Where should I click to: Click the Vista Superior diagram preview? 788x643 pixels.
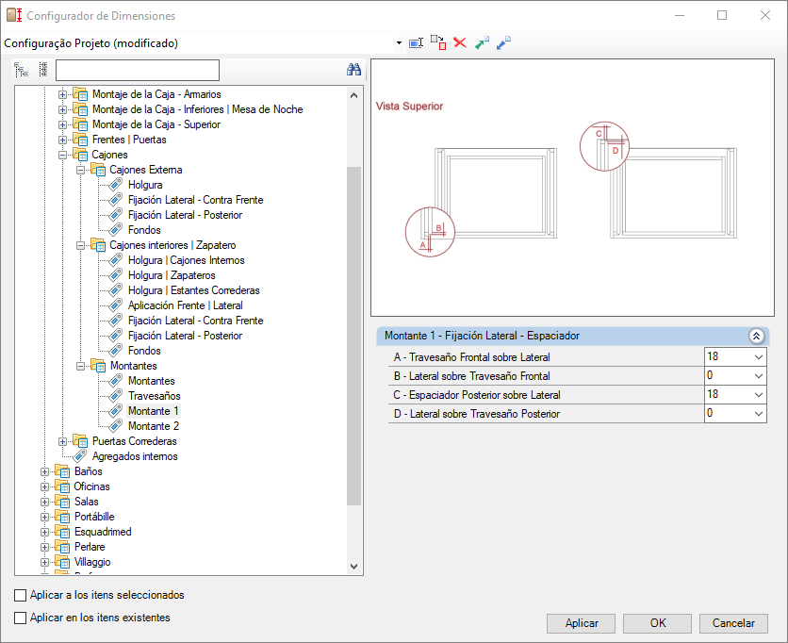[572, 188]
